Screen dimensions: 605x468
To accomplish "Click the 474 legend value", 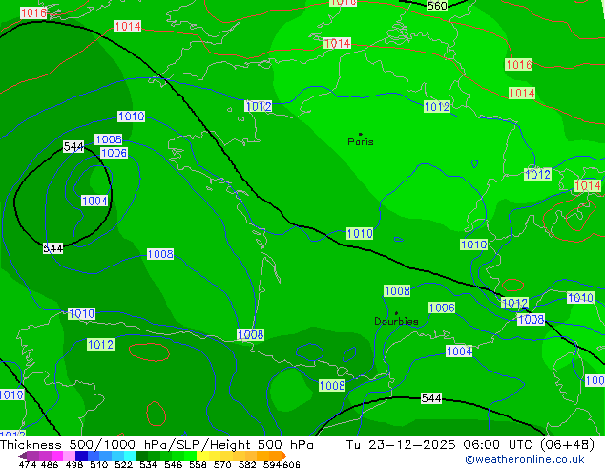I will pos(28,464).
